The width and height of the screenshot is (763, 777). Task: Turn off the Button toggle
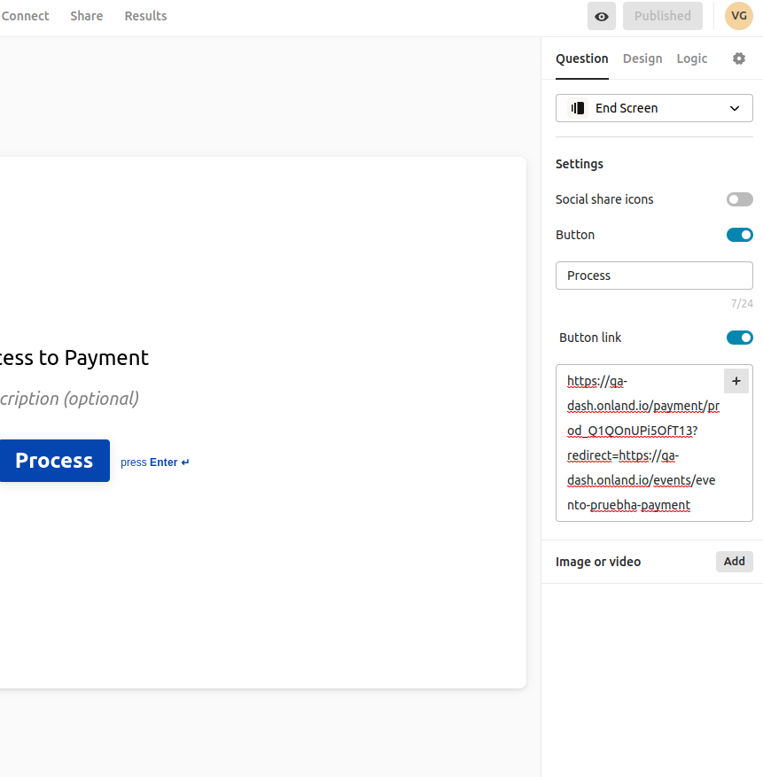coord(740,235)
